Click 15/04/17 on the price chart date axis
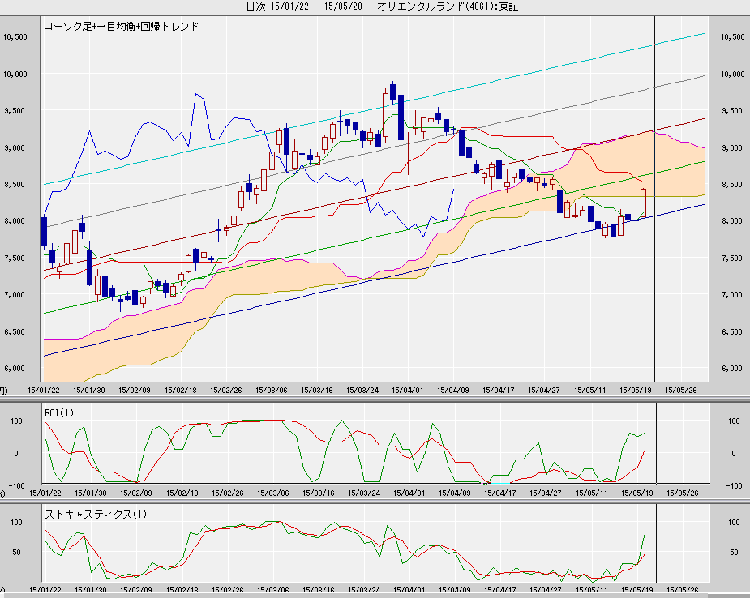750x598 pixels. [499, 390]
